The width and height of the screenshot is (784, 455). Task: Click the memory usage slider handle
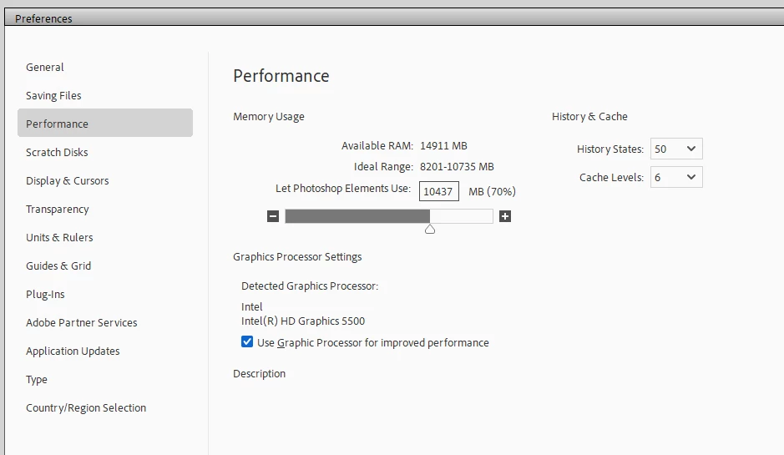[430, 229]
